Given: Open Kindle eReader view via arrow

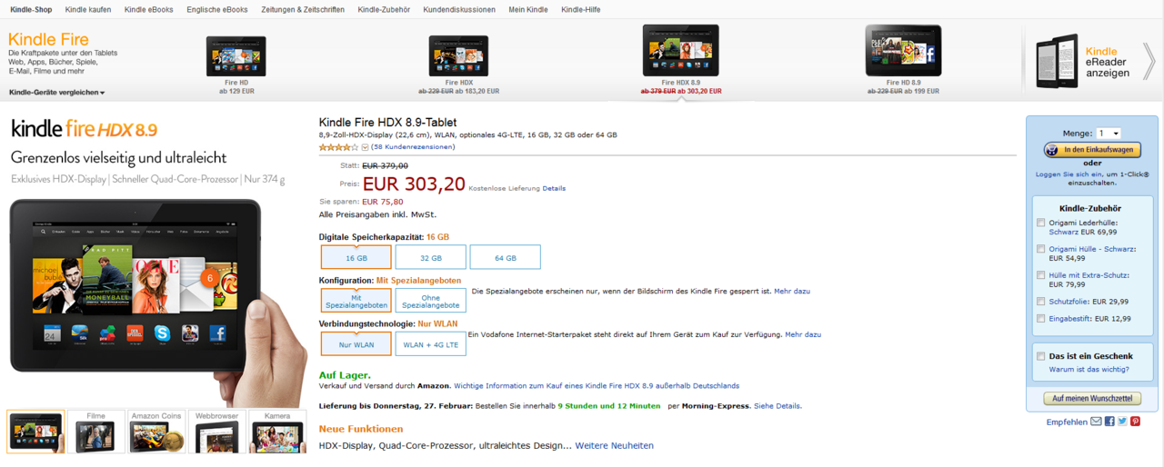Looking at the screenshot, I should point(1149,62).
